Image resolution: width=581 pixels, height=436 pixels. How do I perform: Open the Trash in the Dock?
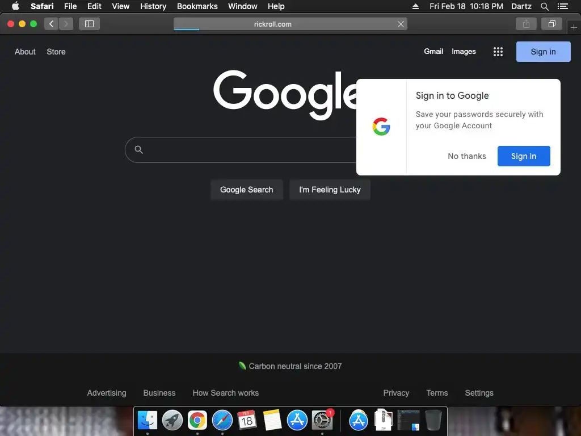(433, 421)
